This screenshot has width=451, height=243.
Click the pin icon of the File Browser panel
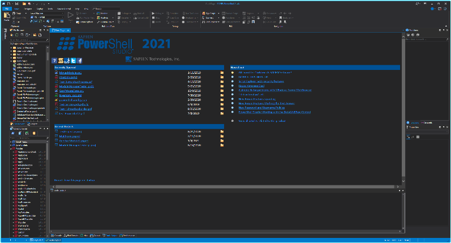click(x=44, y=30)
